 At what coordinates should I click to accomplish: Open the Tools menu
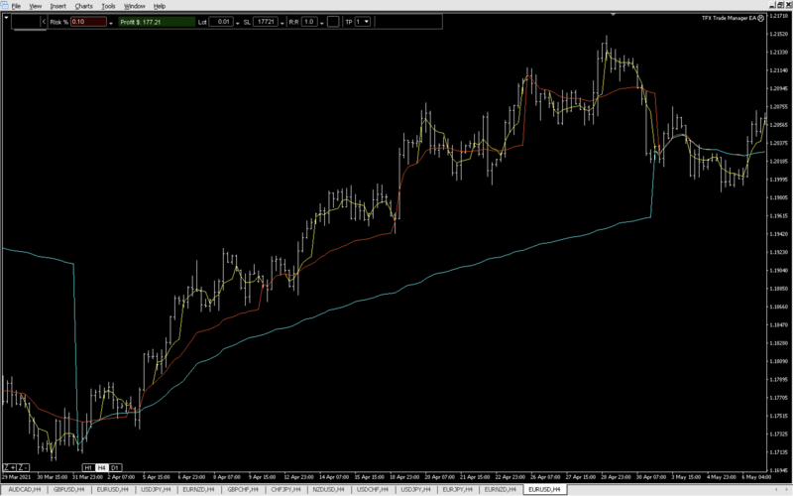pyautogui.click(x=108, y=6)
